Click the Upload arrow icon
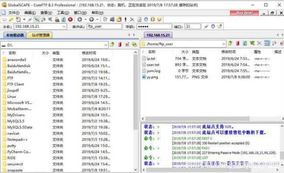Screen dimensions: 284x173 click(91, 19)
